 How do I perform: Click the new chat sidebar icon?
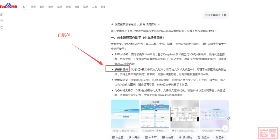pyautogui.click(x=2, y=21)
